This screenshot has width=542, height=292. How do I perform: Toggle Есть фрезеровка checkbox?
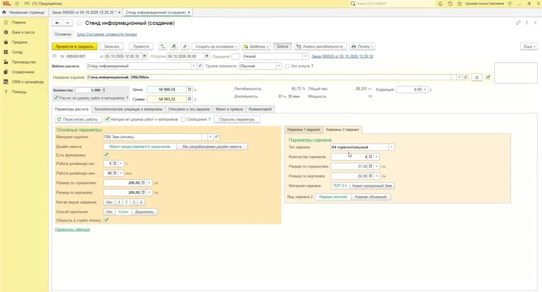(x=106, y=155)
